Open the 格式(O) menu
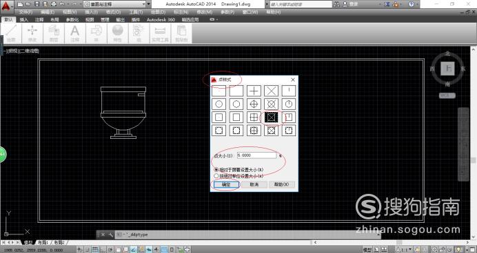Image resolution: width=477 pixels, height=253 pixels. [x=114, y=12]
